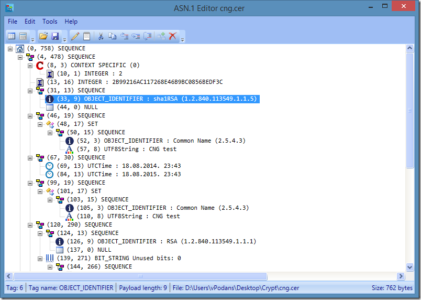This screenshot has width=421, height=300.
Task: Click the calculator icon in toolbar
Action: tap(23, 36)
